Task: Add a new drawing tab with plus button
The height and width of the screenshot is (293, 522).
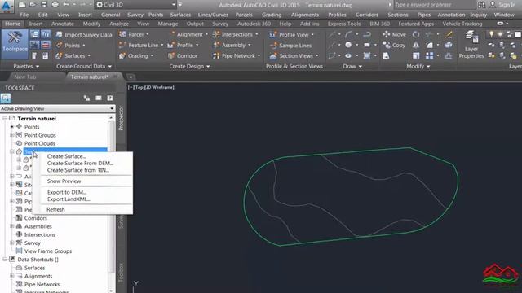Action: [130, 77]
